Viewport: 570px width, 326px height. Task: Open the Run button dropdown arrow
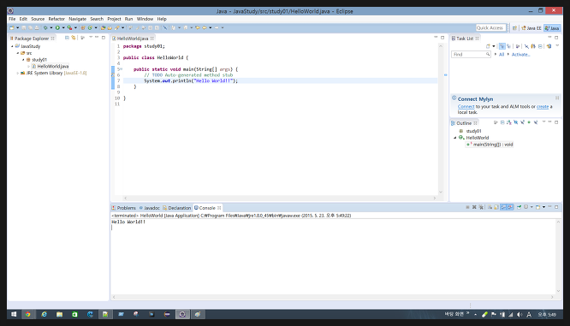[x=63, y=27]
